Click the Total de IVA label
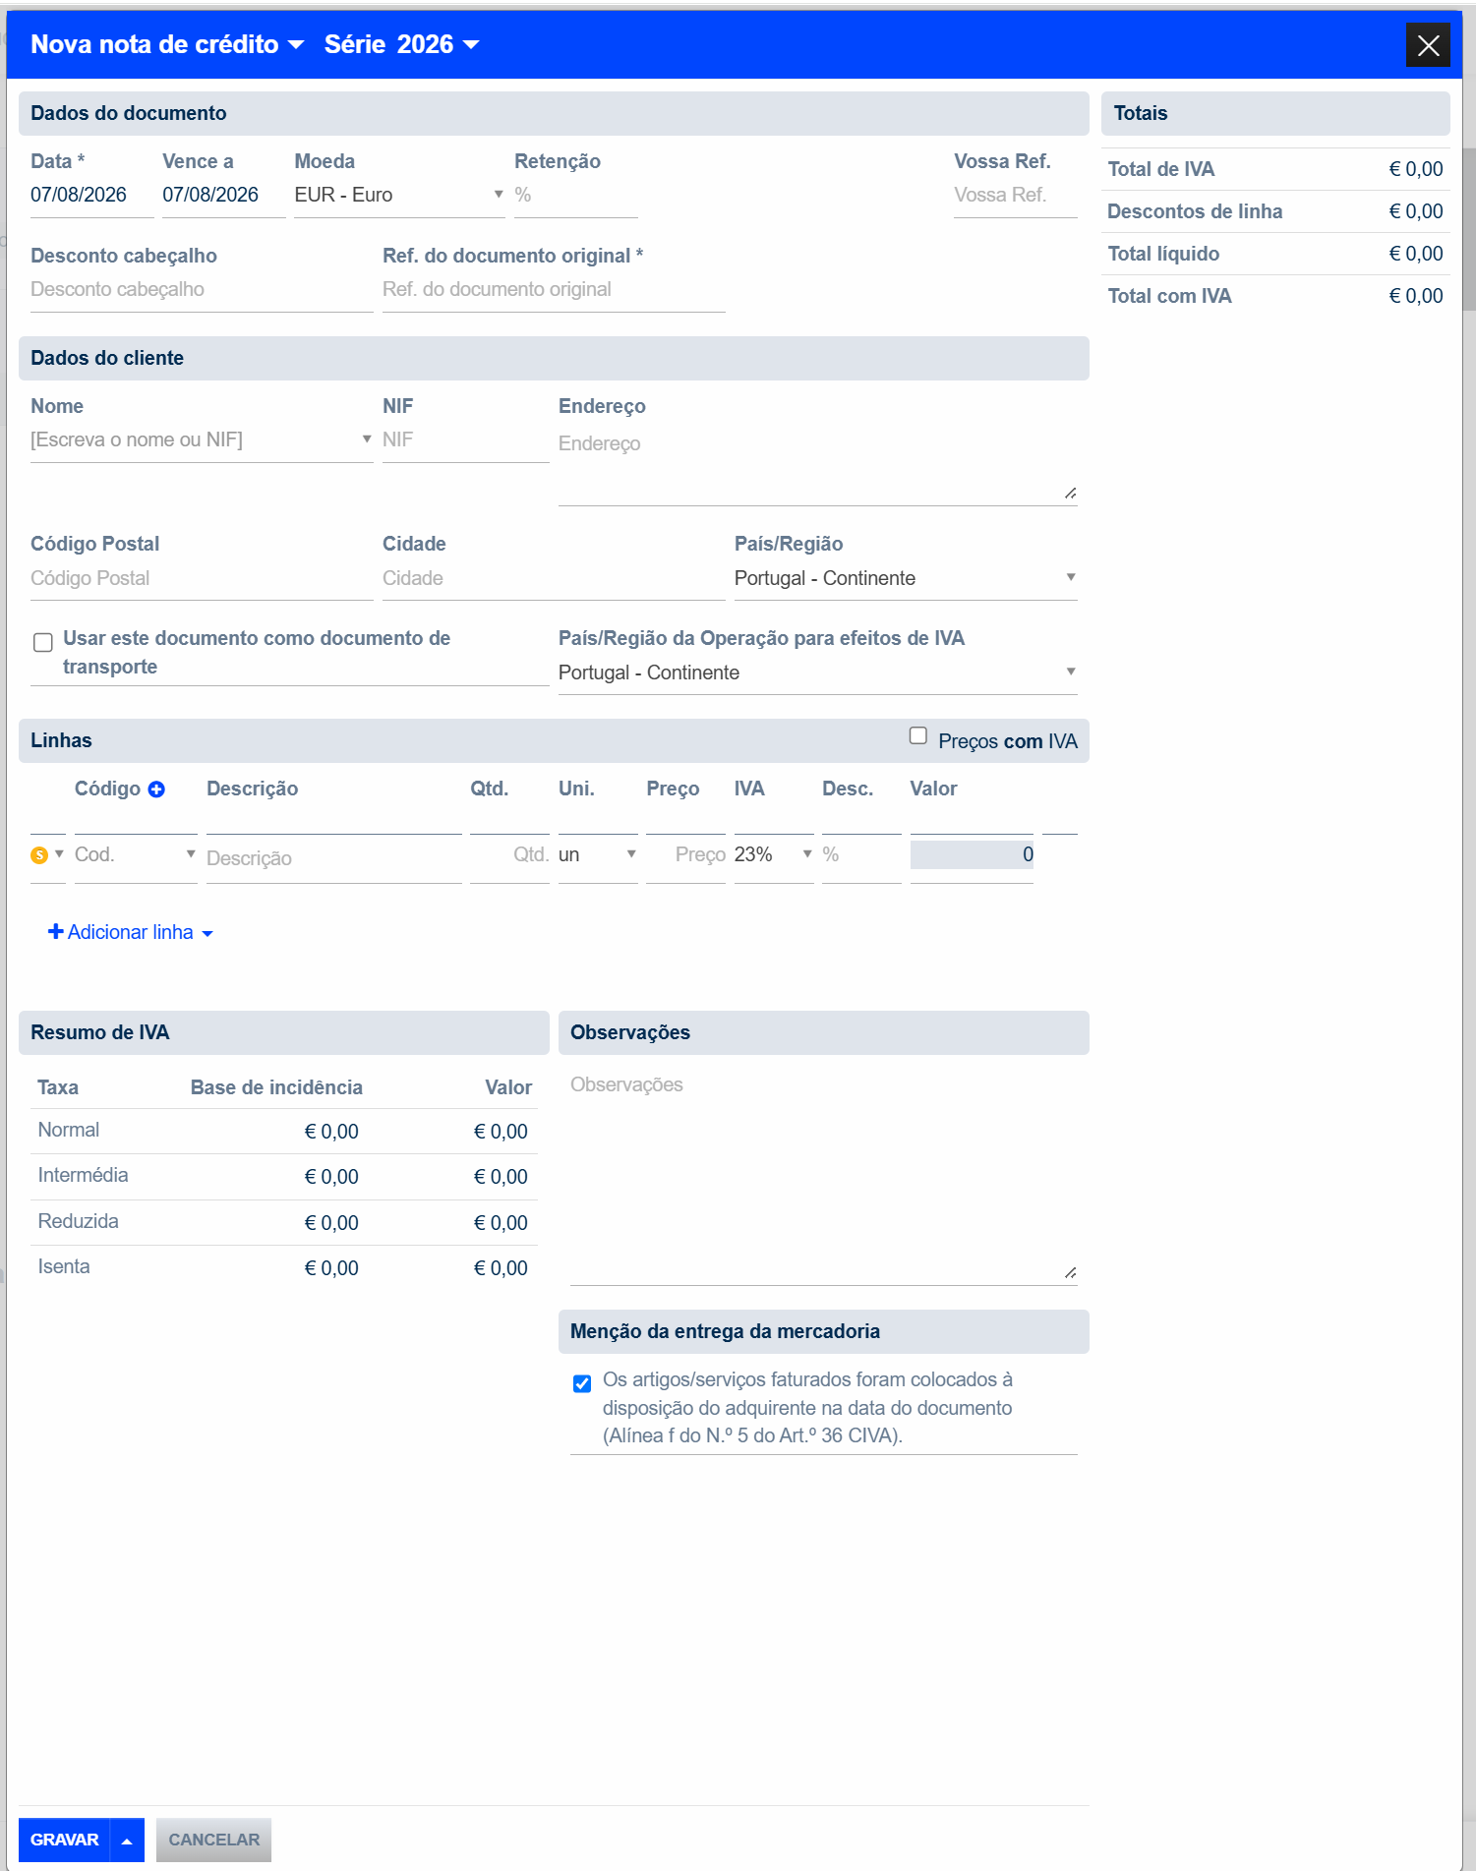Screen dimensions: 1476x1871 [1160, 169]
